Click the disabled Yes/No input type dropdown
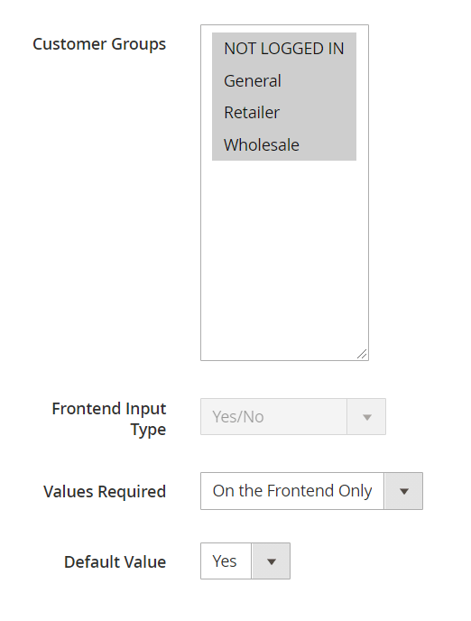471x621 pixels. [293, 417]
